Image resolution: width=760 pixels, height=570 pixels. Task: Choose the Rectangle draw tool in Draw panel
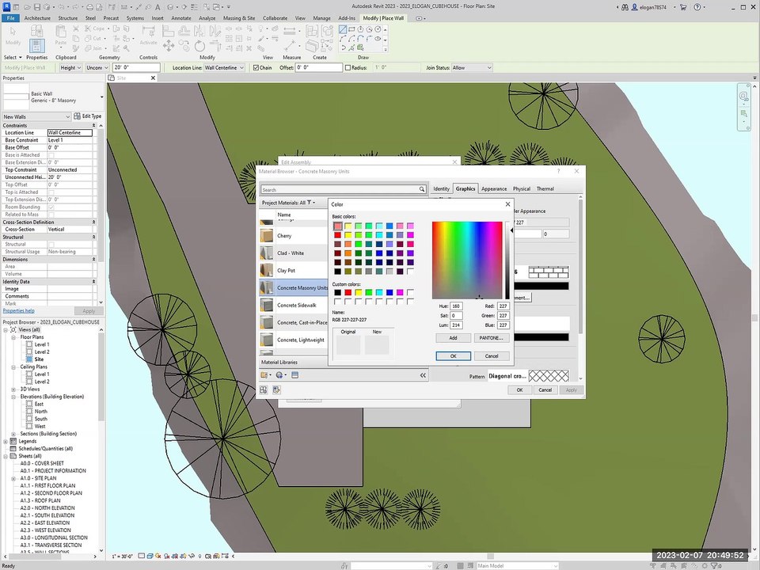point(351,29)
